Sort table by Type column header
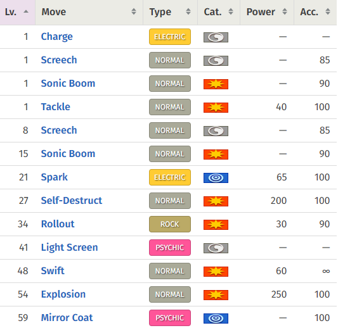The width and height of the screenshot is (338, 328). click(x=170, y=12)
